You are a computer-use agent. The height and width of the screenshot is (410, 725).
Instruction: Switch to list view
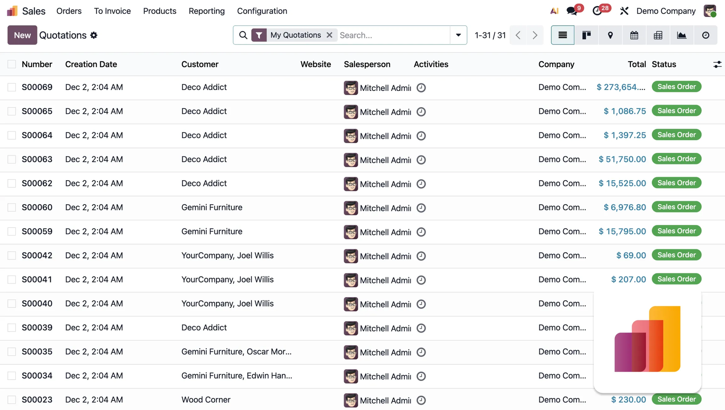click(x=563, y=35)
